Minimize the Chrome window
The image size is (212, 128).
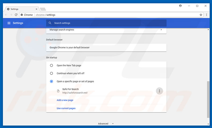point(189,6)
